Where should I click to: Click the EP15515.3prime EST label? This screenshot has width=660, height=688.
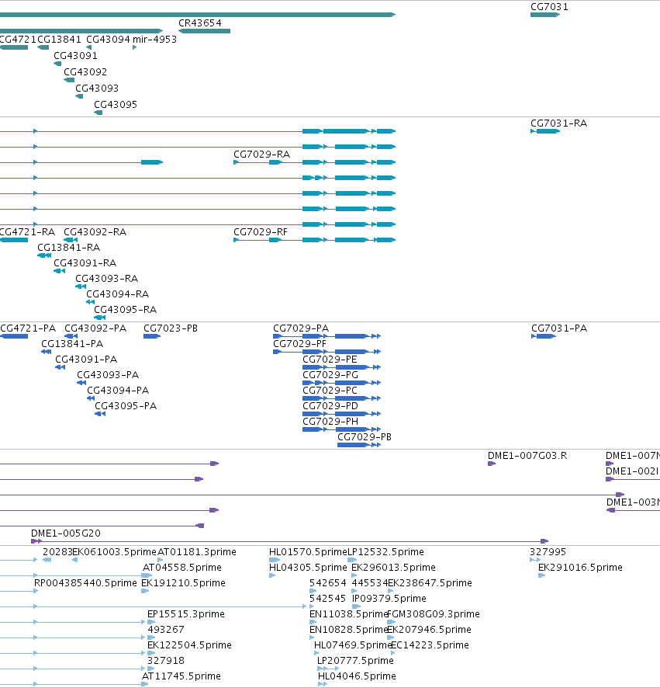tap(186, 614)
